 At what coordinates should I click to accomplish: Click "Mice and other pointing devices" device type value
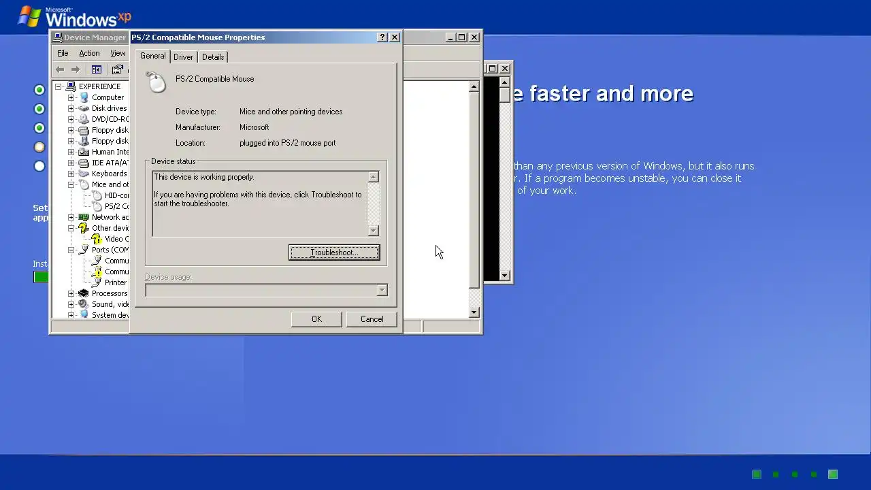click(291, 112)
